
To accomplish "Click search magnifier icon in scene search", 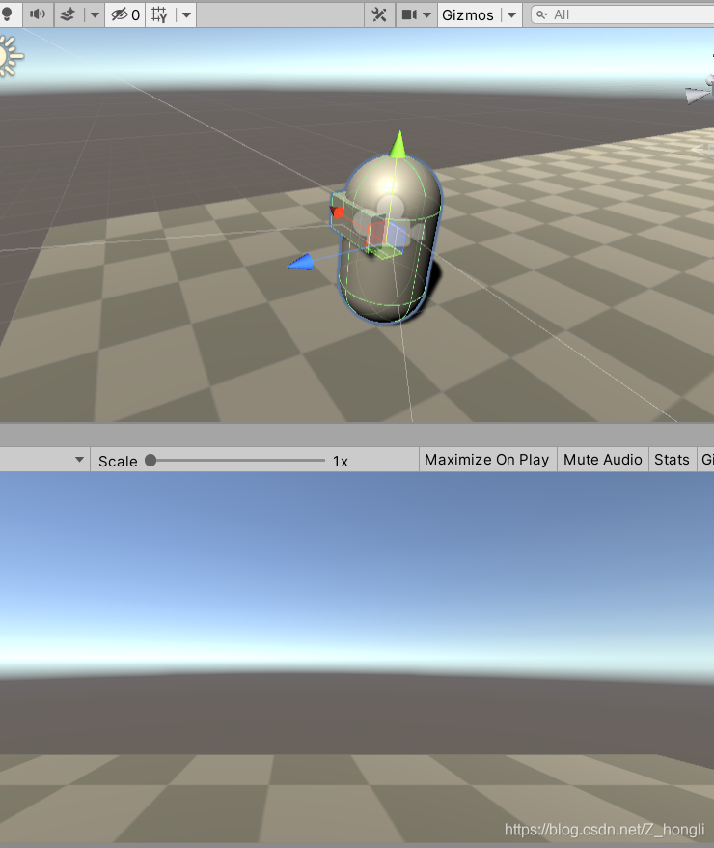I will pos(541,14).
